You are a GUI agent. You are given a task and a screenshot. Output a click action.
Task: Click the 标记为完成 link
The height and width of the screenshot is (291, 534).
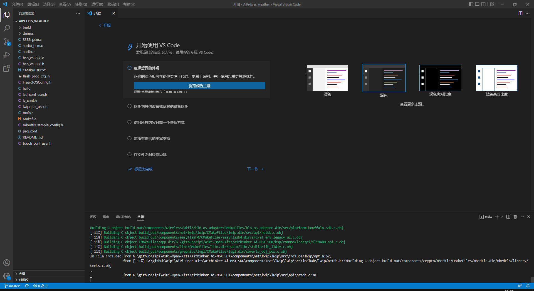click(x=140, y=169)
